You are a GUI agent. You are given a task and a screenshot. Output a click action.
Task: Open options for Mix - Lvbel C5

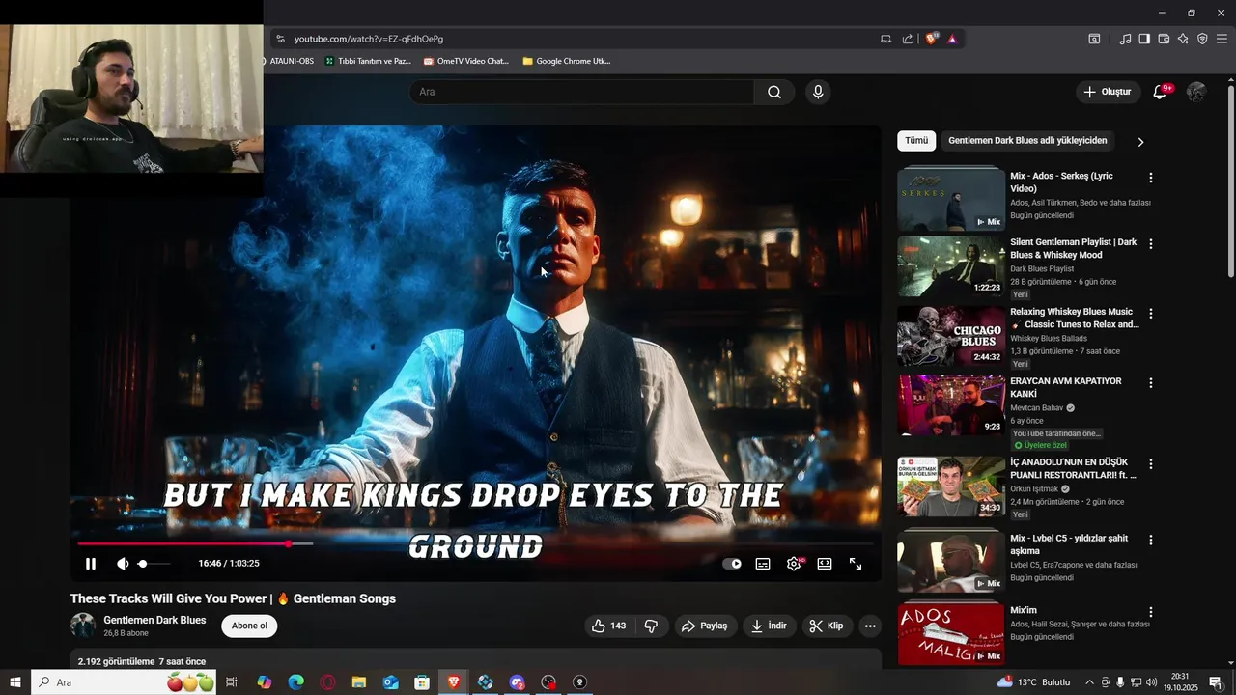[x=1150, y=540]
